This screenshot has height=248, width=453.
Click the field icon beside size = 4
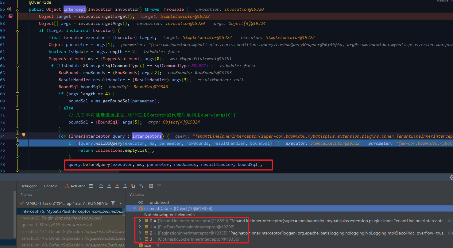click(141, 245)
